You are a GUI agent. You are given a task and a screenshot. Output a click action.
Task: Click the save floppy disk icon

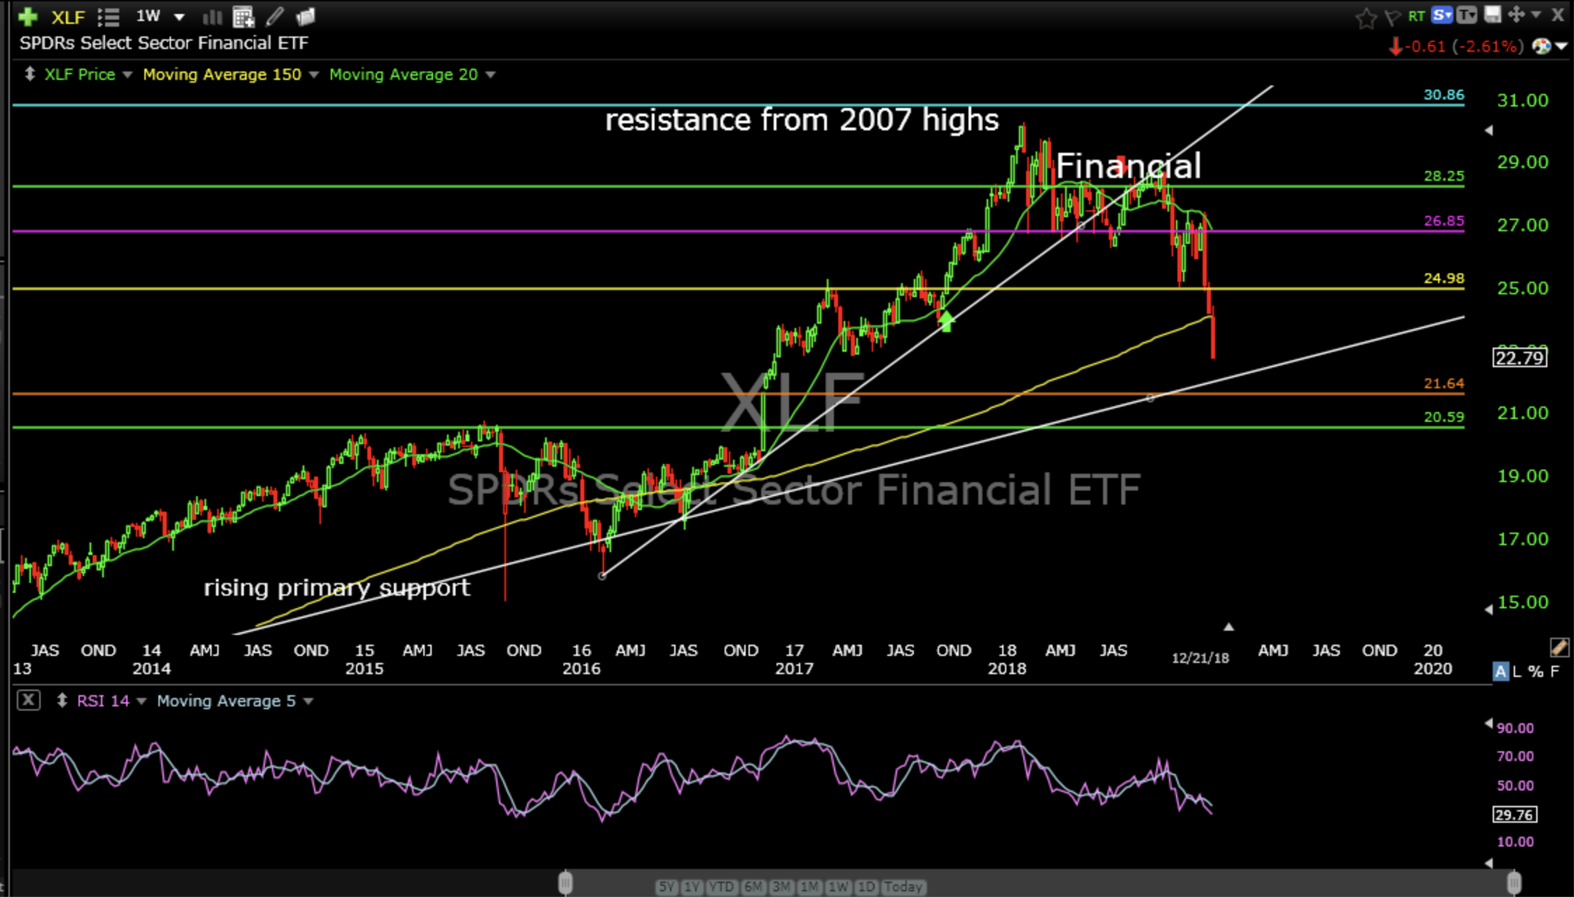[1493, 15]
